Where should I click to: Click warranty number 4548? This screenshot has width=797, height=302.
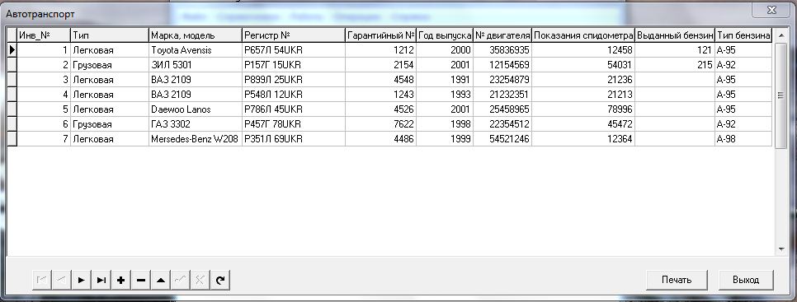click(380, 80)
